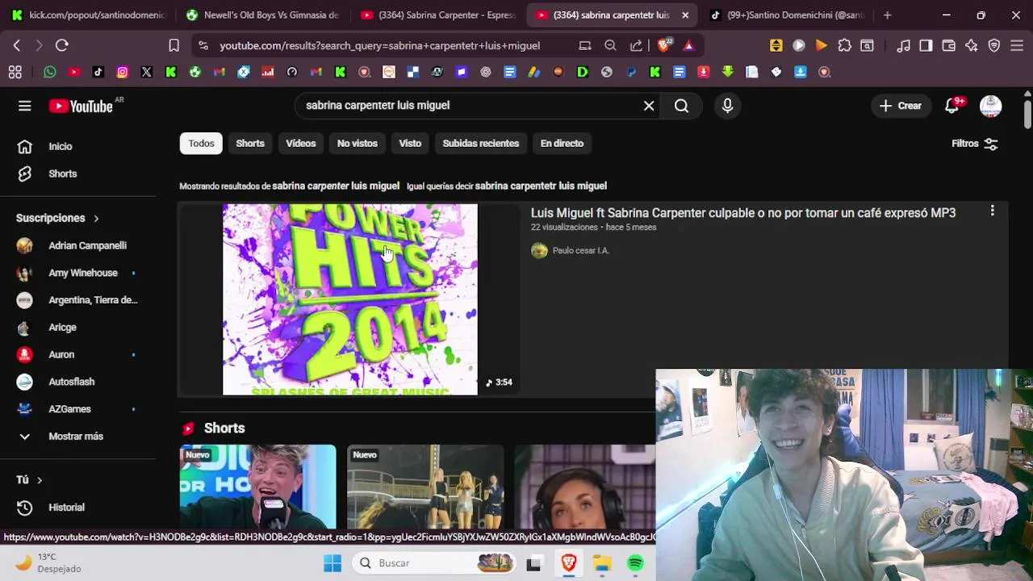Open the Paulo cesar I.A. channel
Screen dimensions: 1033x581
tap(581, 251)
